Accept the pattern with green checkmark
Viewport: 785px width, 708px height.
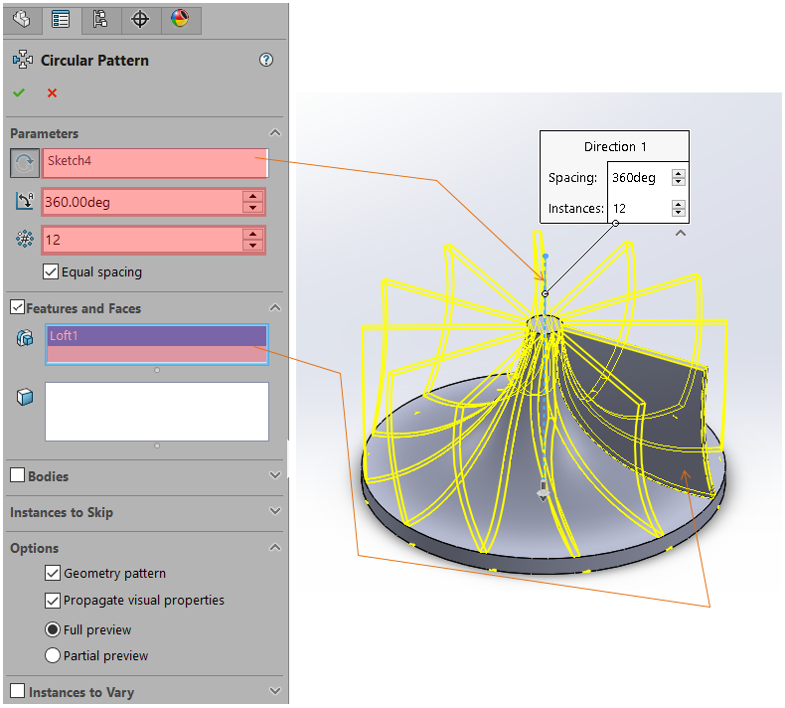click(19, 92)
